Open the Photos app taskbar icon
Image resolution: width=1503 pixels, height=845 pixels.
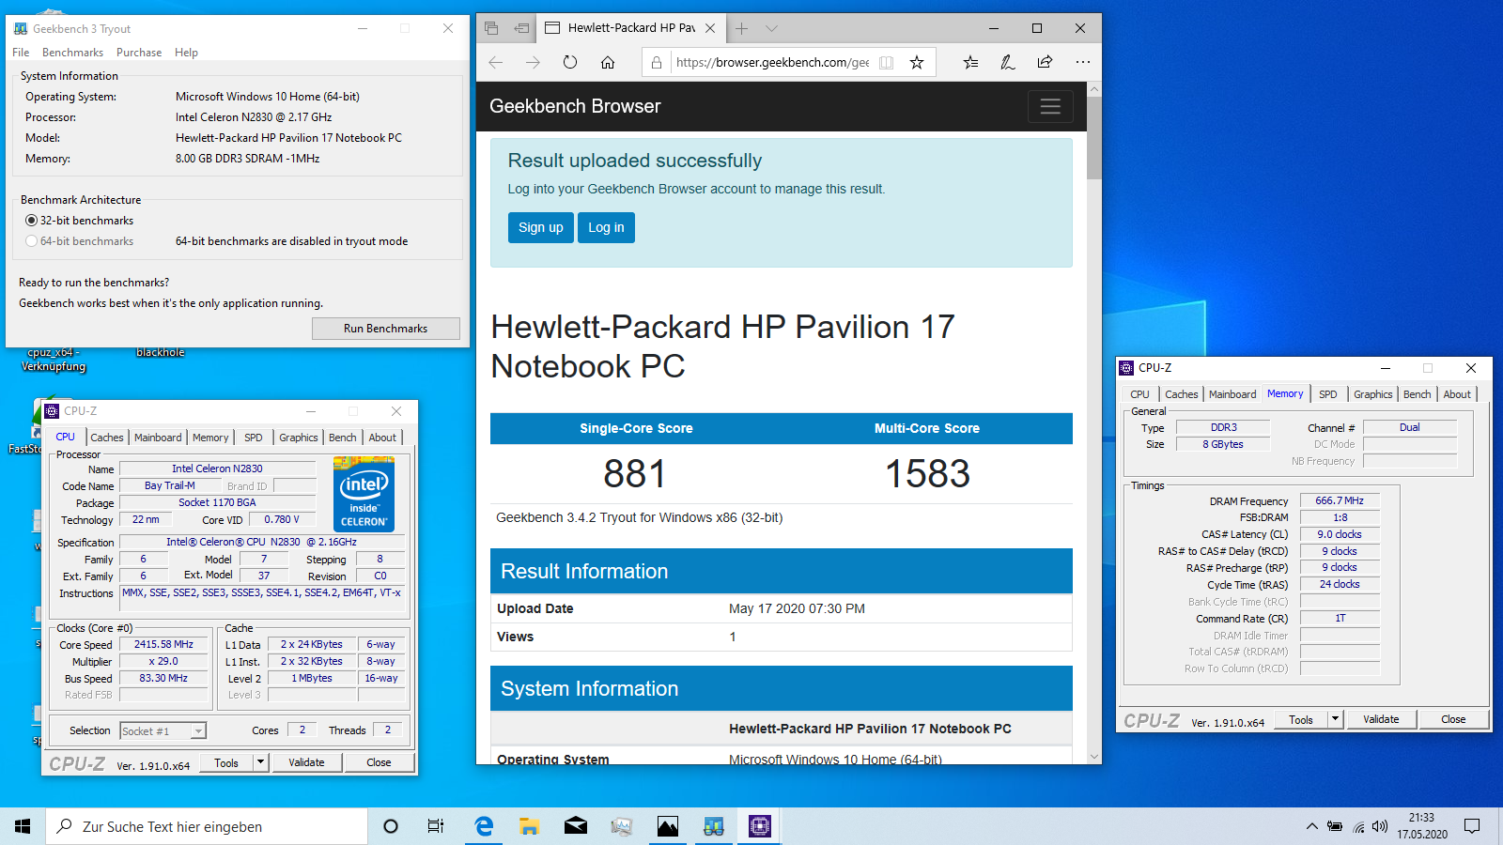[x=668, y=826]
